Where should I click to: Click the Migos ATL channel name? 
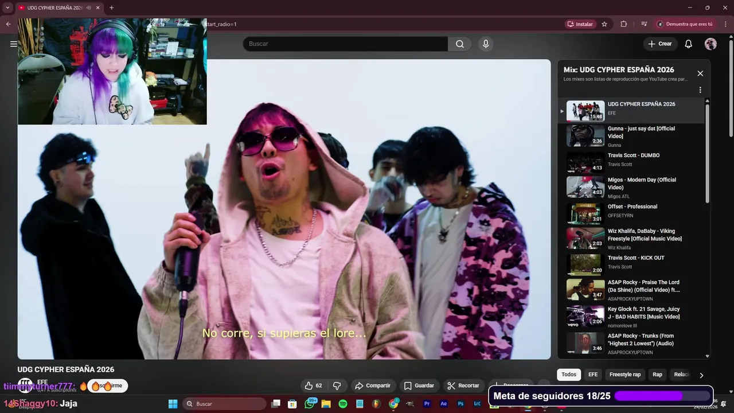point(619,197)
